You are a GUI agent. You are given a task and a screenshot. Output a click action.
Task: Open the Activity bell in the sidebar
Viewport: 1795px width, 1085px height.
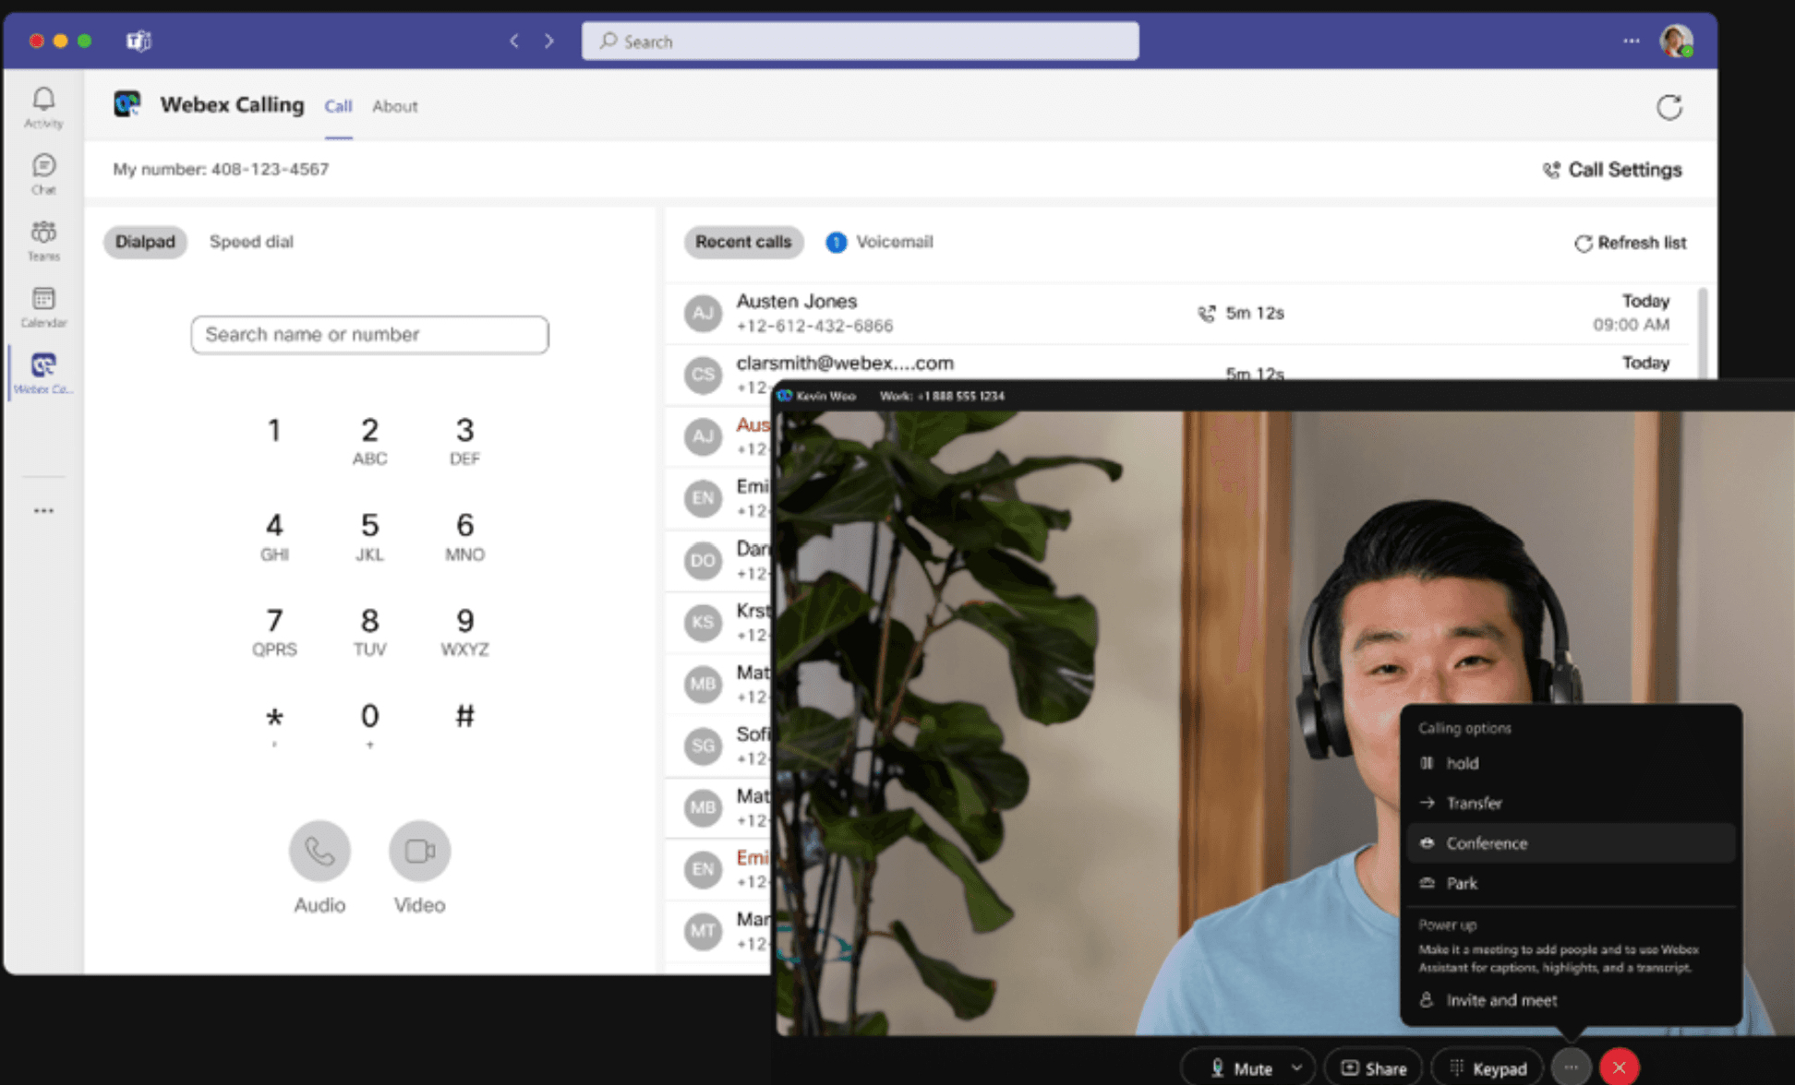click(43, 107)
